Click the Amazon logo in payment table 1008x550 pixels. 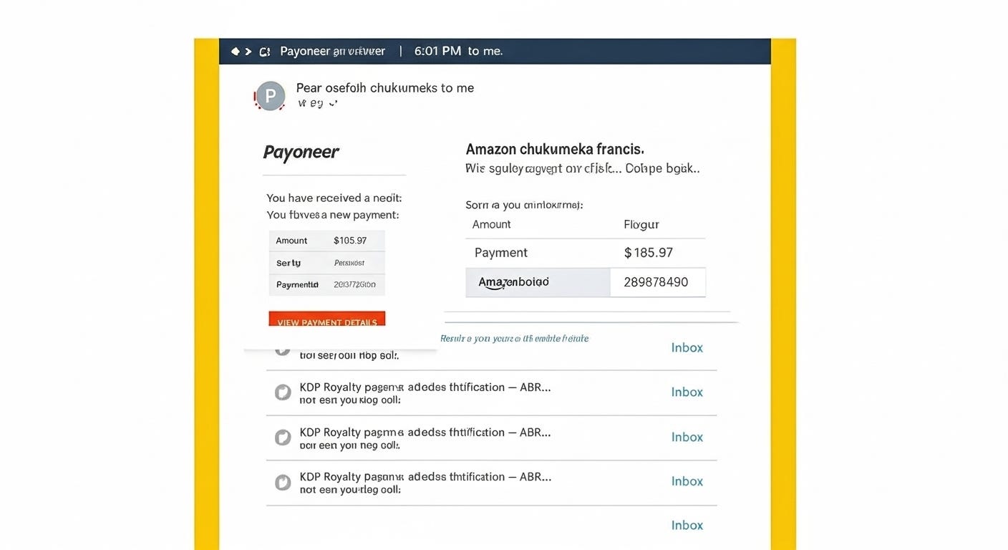(x=513, y=282)
